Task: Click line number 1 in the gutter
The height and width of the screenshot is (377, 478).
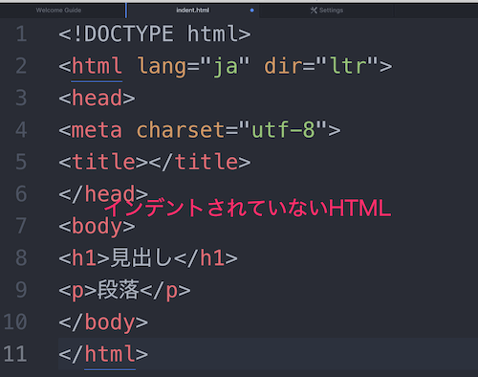Action: point(22,33)
